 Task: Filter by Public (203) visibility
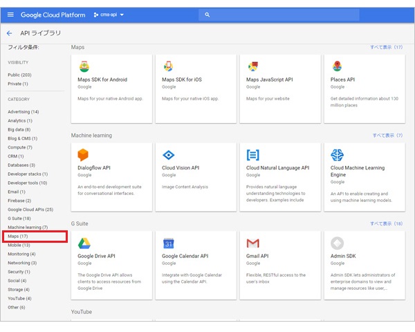pos(19,75)
